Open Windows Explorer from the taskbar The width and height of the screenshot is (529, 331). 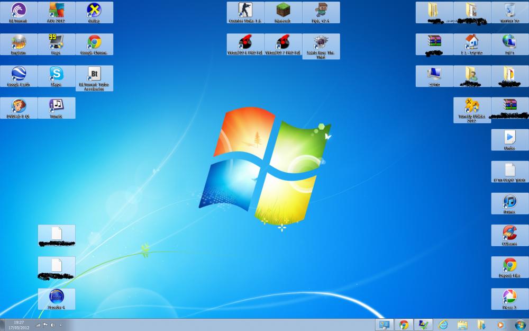pos(462,325)
